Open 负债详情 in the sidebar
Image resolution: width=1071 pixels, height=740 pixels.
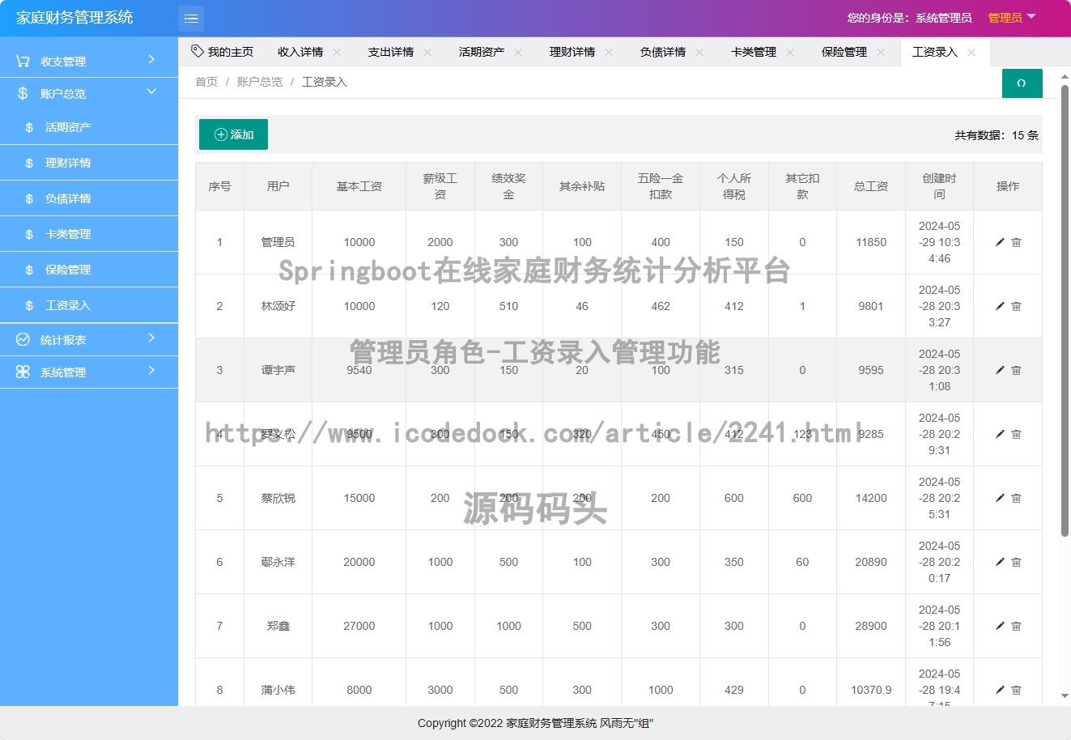click(x=89, y=198)
